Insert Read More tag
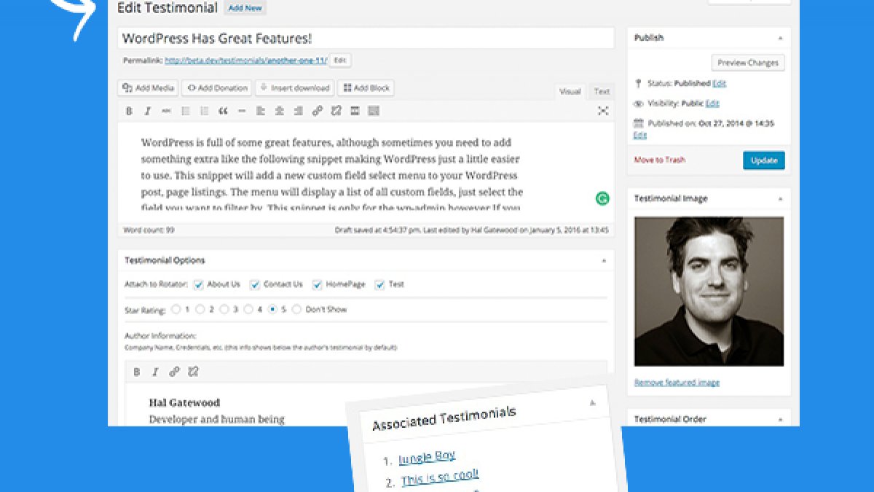This screenshot has height=492, width=874. point(355,111)
